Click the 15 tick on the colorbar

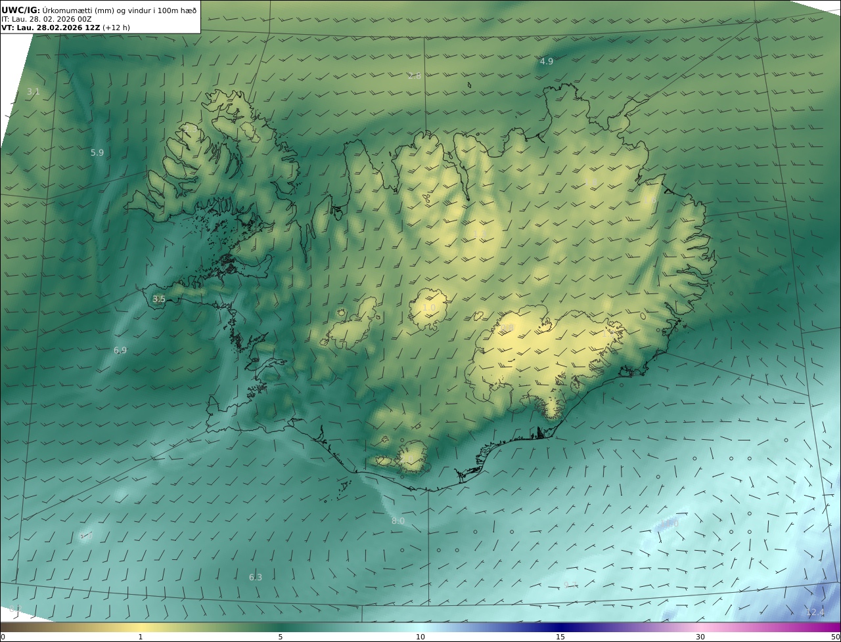(x=560, y=637)
